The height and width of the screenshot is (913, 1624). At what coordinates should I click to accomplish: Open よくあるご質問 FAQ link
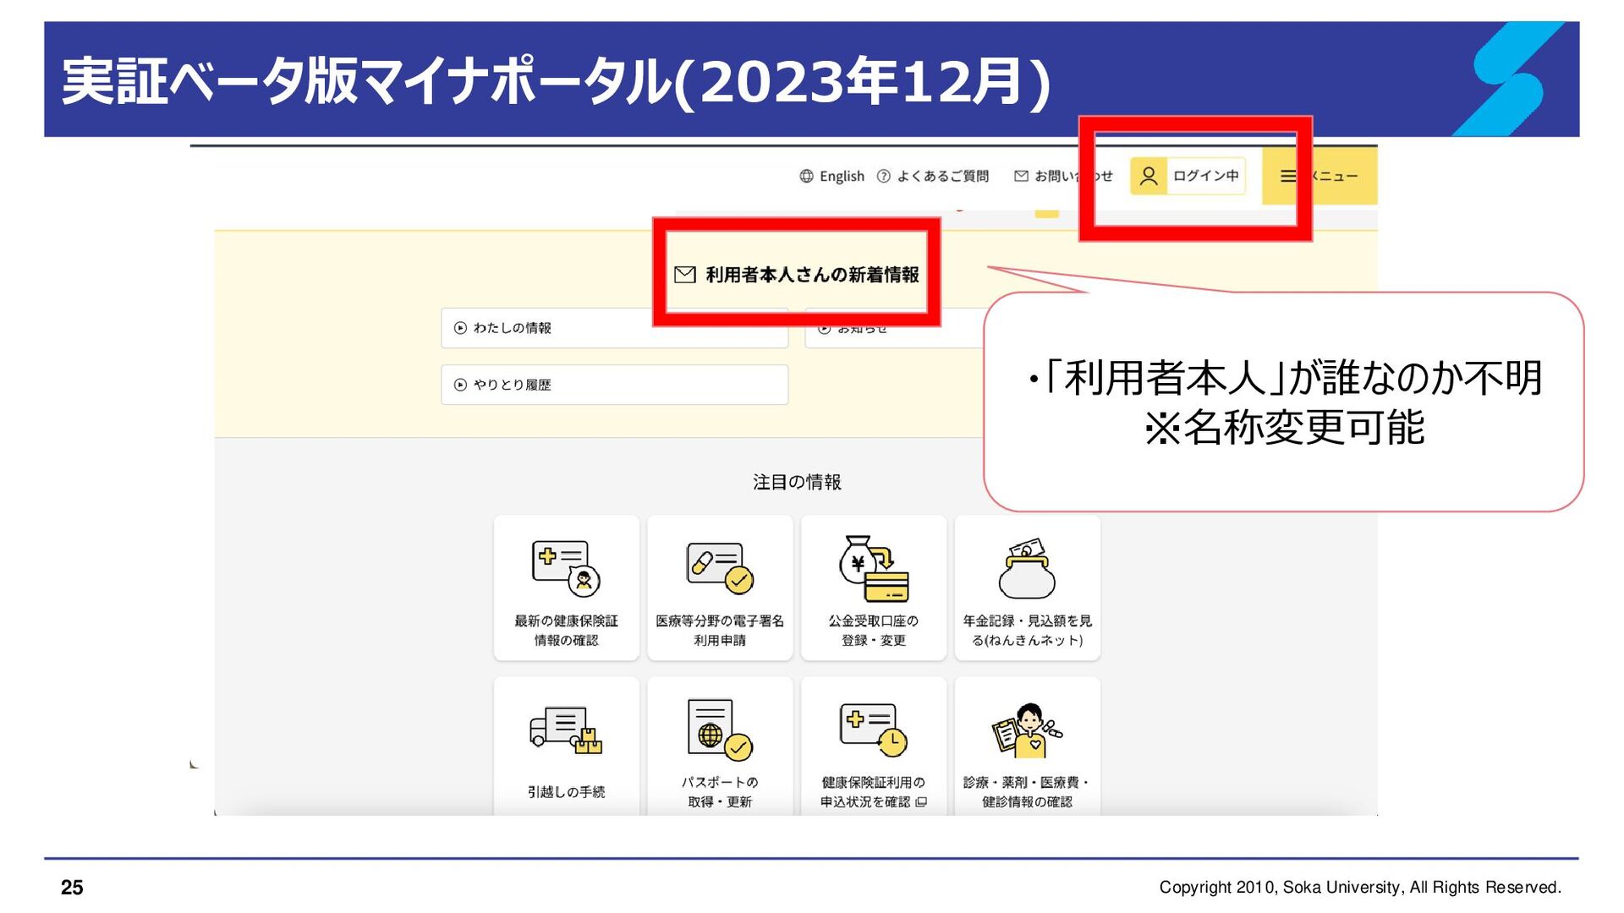click(x=942, y=176)
